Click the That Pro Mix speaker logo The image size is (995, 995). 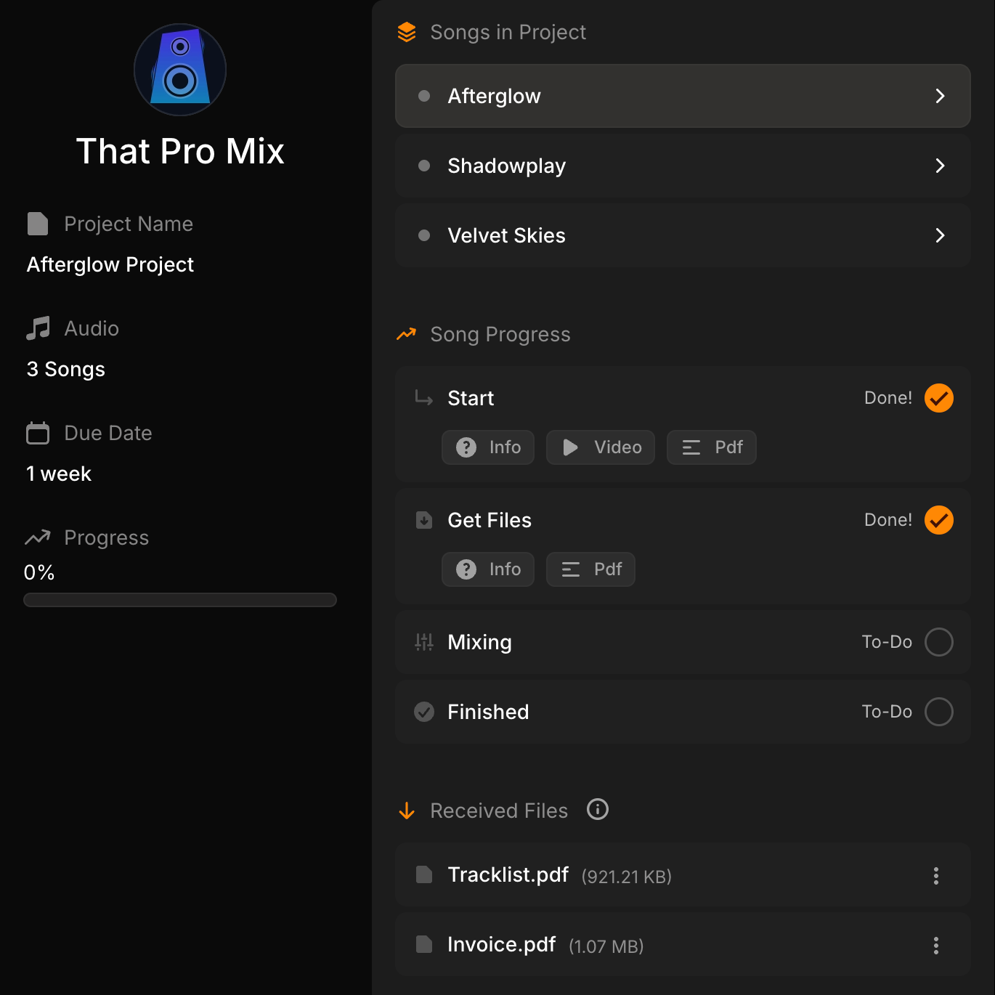pyautogui.click(x=180, y=70)
